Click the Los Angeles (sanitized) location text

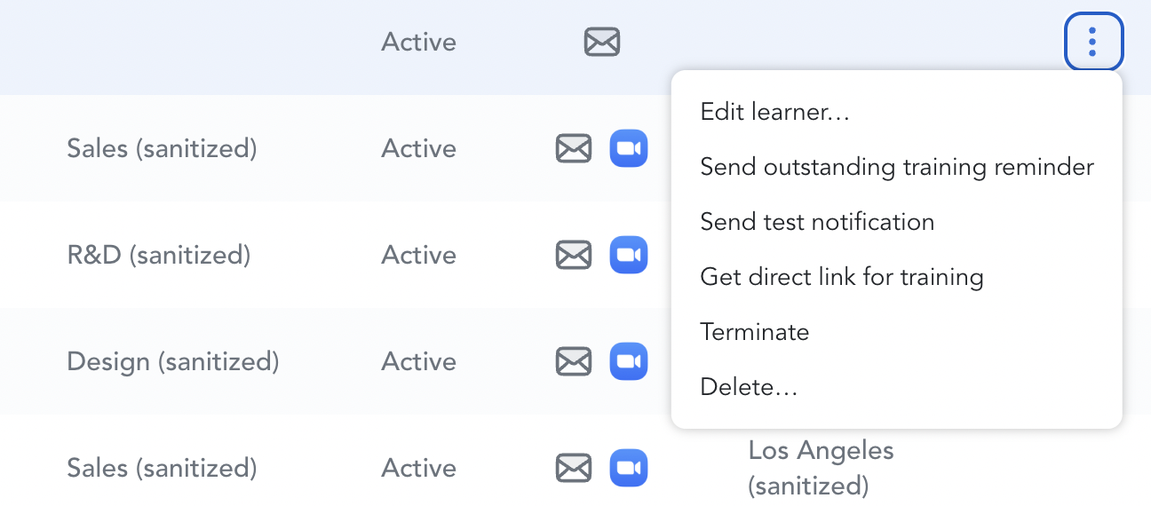pos(822,468)
